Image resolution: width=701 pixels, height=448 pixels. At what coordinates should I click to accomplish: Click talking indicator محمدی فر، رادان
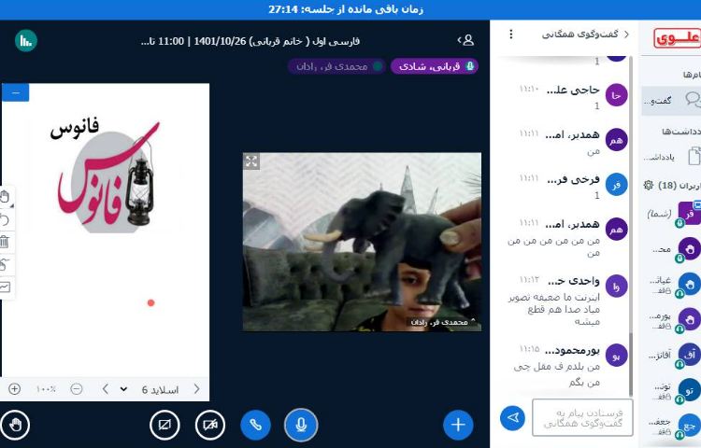[336, 66]
